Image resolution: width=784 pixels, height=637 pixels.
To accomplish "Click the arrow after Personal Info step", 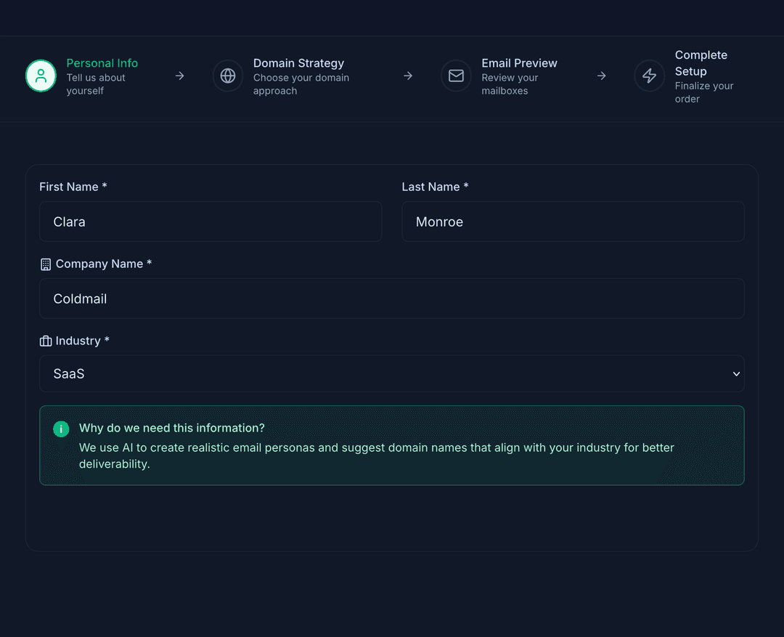I will pos(179,76).
